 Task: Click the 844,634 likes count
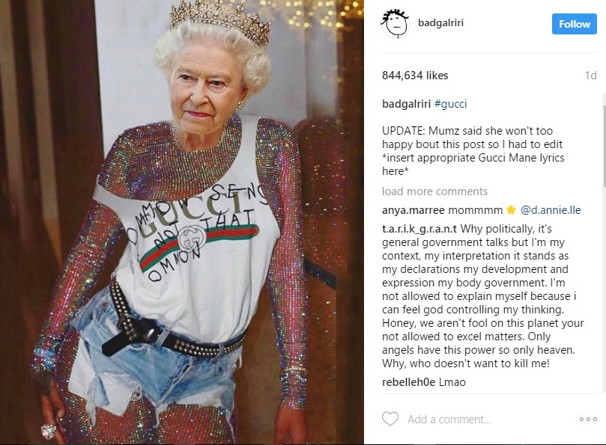click(415, 76)
